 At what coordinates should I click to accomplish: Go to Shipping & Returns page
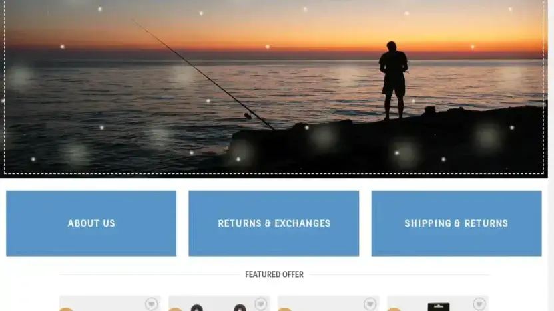457,223
